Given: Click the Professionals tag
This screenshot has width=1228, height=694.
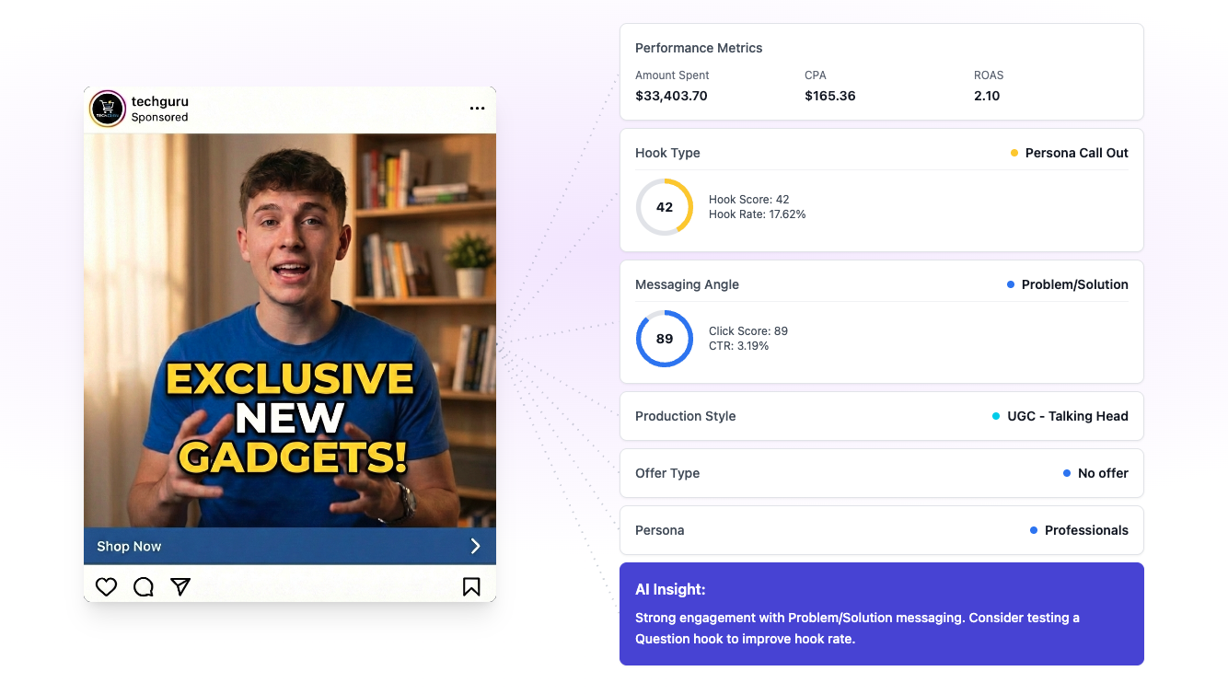Looking at the screenshot, I should click(x=1086, y=530).
